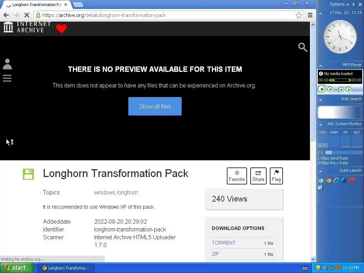364x273 pixels.
Task: Open the on-screen keyboard icon on taskbar
Action: coord(305,268)
